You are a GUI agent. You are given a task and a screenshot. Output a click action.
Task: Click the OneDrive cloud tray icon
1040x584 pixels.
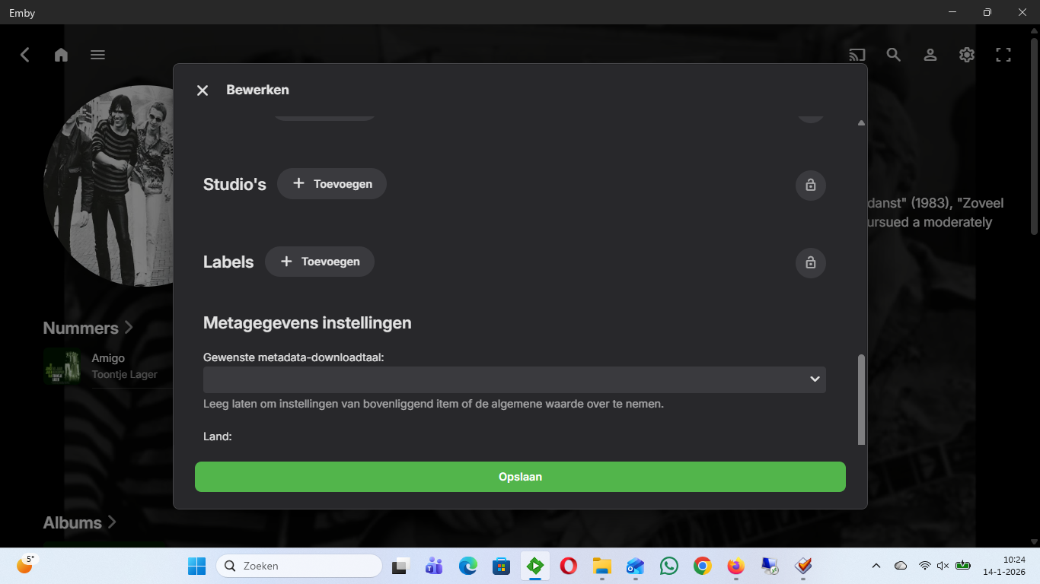pos(901,566)
